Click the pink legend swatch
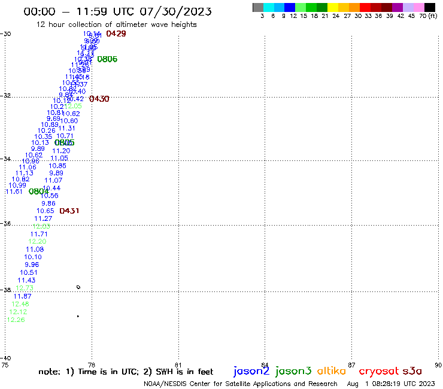 click(418, 7)
